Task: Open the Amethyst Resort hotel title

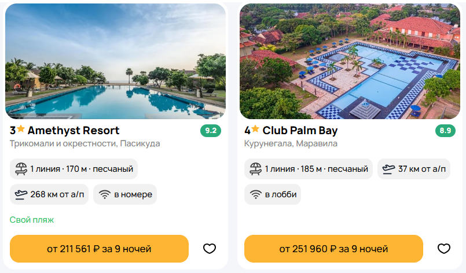Action: [x=73, y=130]
